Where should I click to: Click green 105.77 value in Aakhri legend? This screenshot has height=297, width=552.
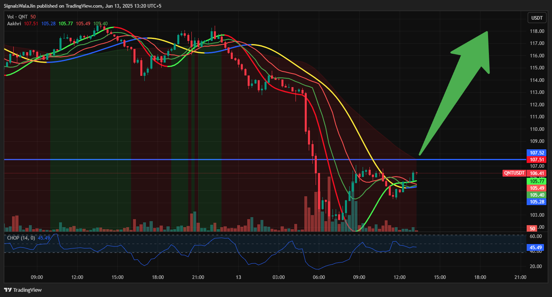coord(66,24)
